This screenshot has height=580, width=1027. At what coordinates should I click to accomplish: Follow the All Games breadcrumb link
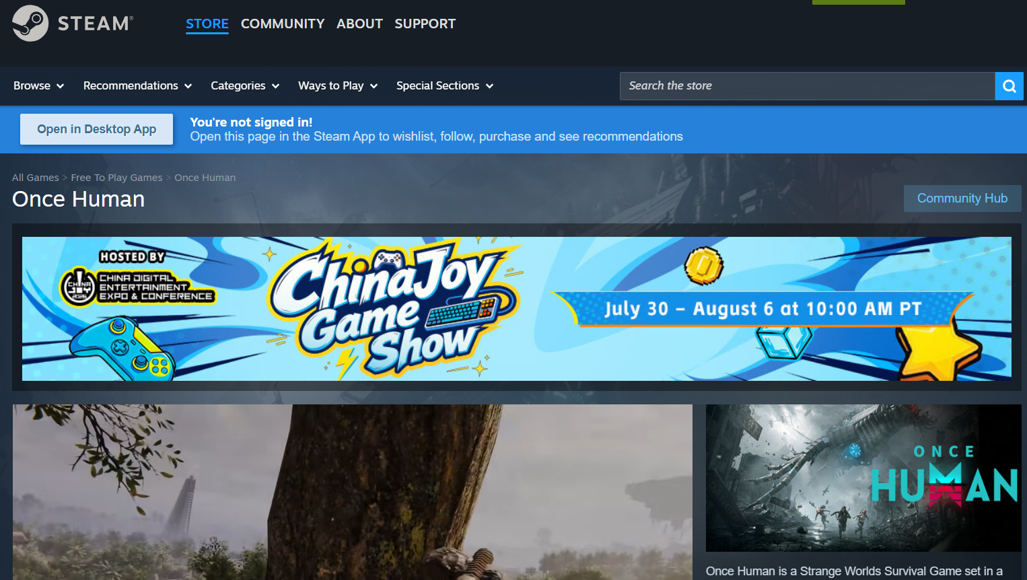pos(36,178)
